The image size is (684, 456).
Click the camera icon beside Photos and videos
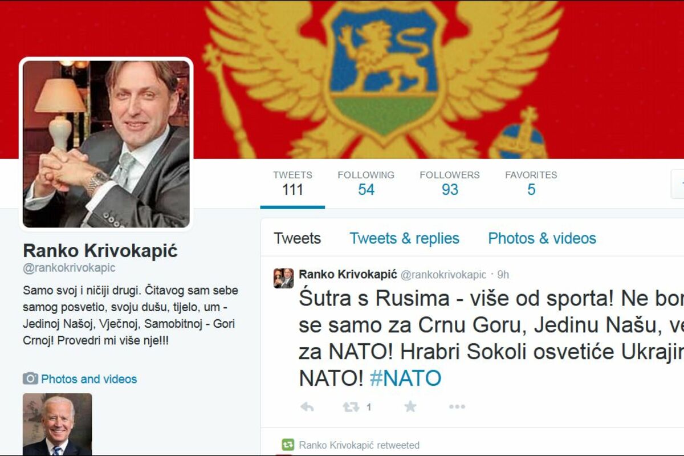coord(30,378)
